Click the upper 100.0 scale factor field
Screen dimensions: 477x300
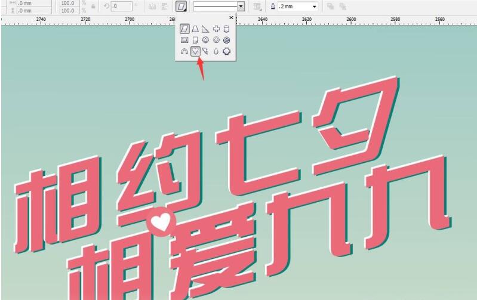click(70, 3)
